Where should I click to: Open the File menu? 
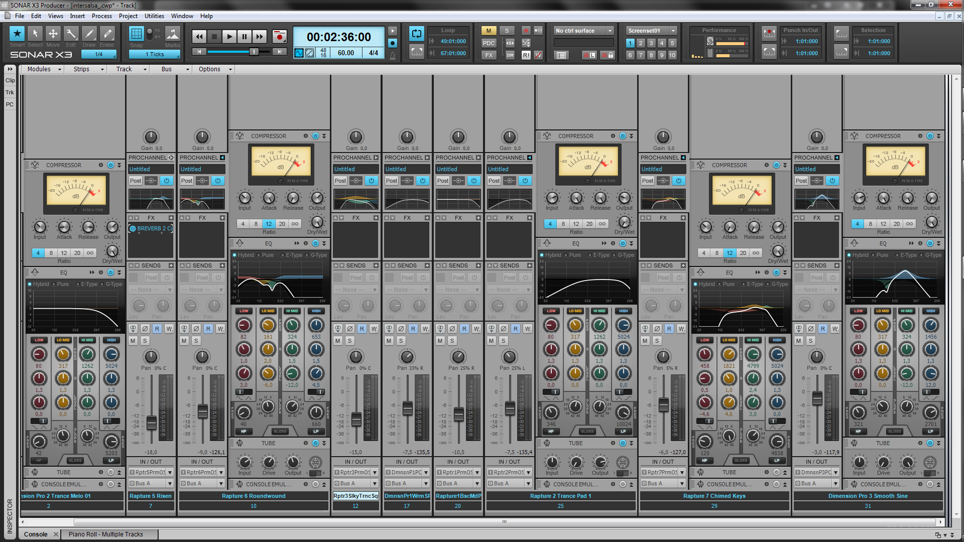20,16
